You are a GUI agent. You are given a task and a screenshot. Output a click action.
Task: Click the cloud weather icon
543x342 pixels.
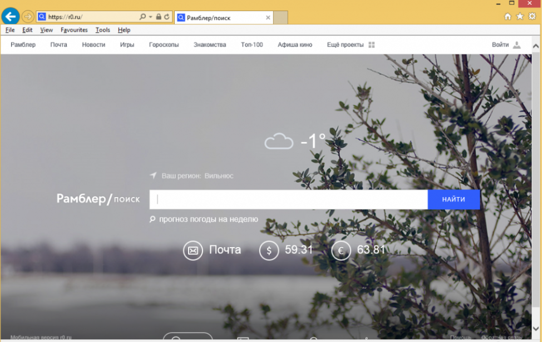279,141
